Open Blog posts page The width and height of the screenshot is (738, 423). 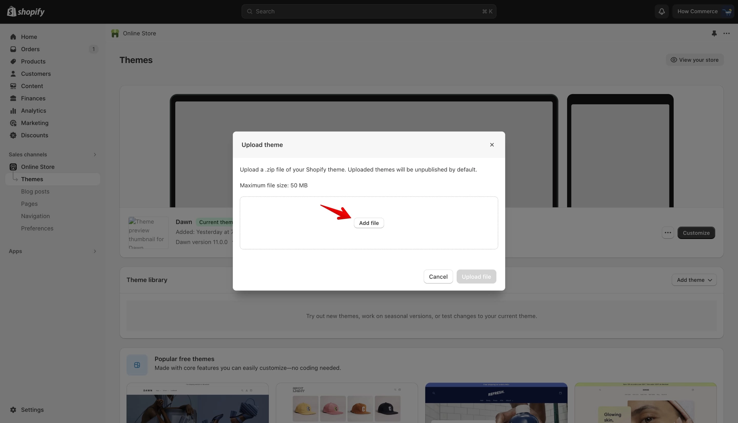[35, 191]
